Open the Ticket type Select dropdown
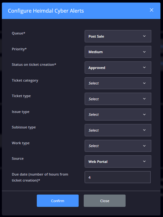 pyautogui.click(x=118, y=99)
